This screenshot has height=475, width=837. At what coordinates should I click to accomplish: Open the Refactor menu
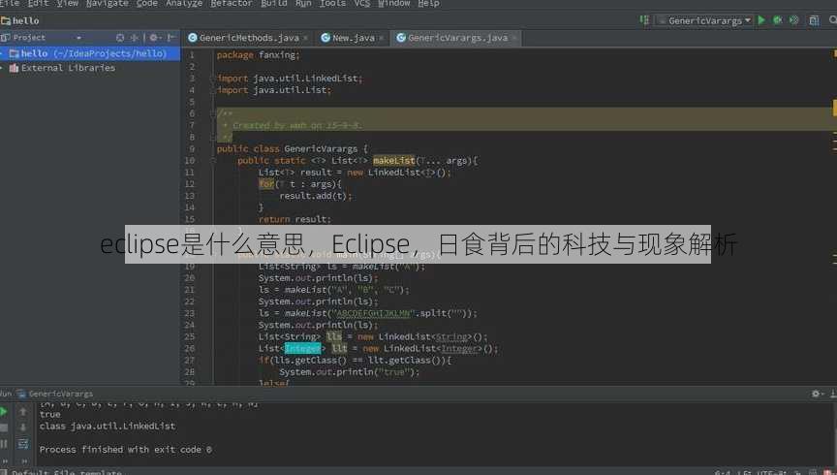[232, 4]
